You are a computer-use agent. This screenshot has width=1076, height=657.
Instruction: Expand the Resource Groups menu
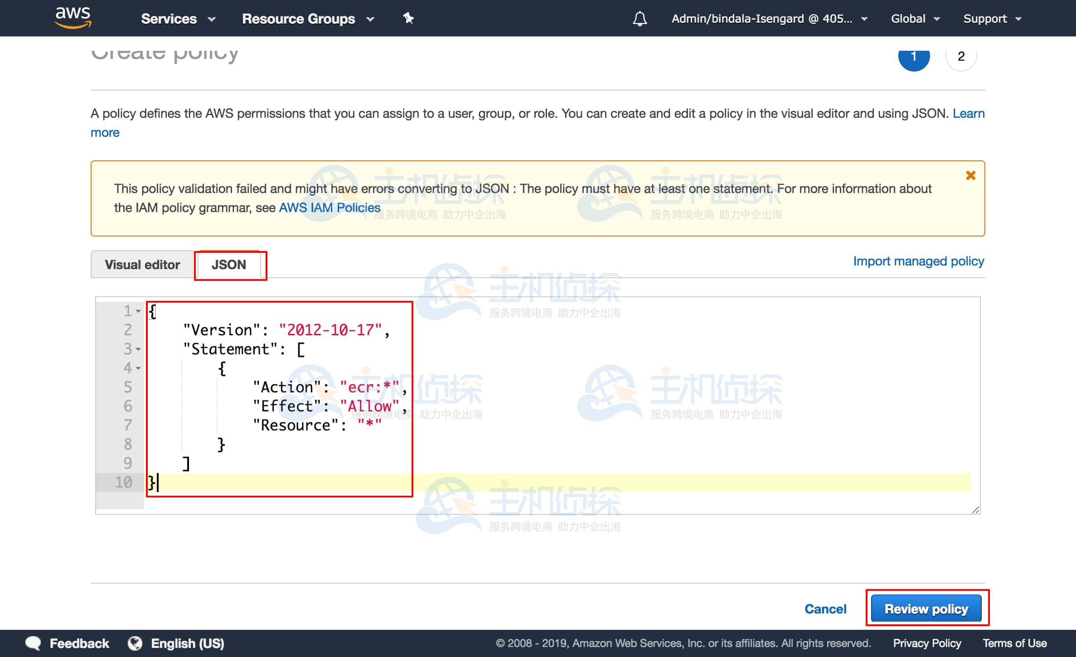pos(308,19)
